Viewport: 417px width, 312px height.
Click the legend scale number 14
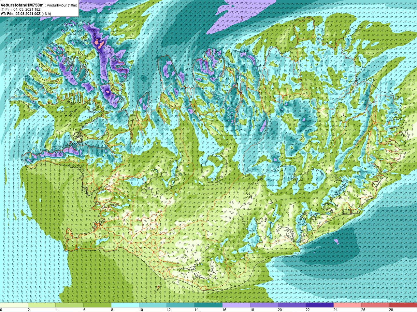click(196, 310)
